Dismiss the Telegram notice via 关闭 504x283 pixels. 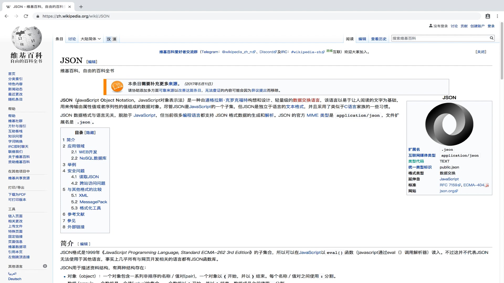[x=481, y=52]
